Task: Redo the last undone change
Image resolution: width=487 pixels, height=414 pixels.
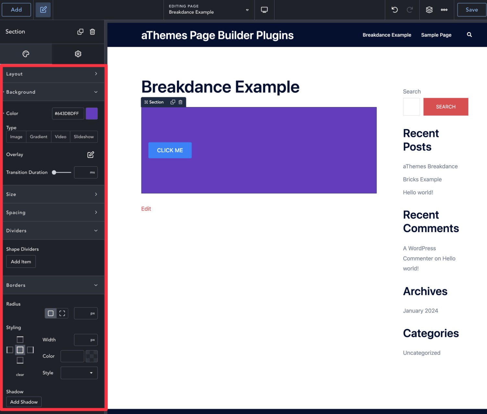Action: (410, 10)
